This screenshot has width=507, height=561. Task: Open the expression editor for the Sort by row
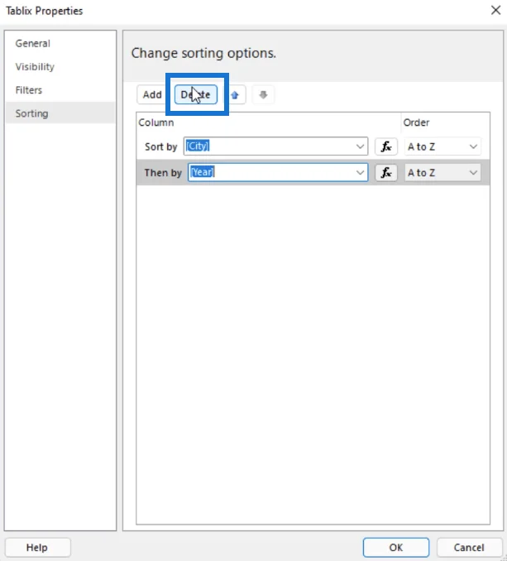click(x=386, y=146)
